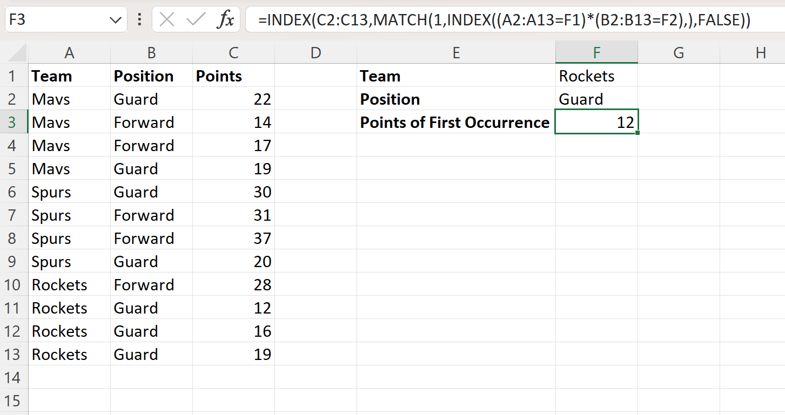Select cell A6 containing Spurs
The height and width of the screenshot is (415, 785).
coord(69,192)
